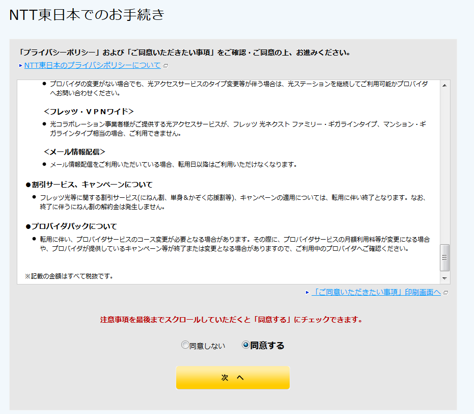Click external-window icon beside 印刷画面へ link
Screen dimensions: 474x414
click(x=445, y=292)
